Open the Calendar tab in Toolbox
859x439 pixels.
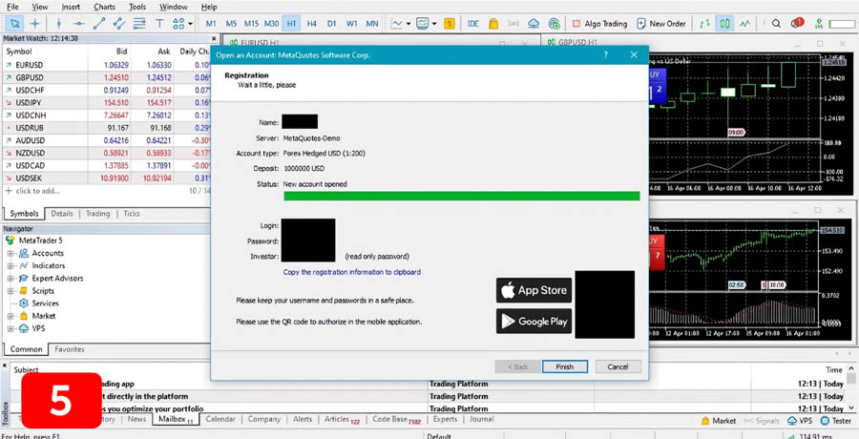[220, 419]
